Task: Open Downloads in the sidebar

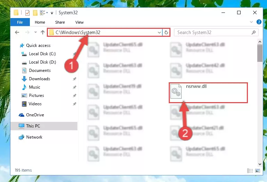Action: coord(40,79)
